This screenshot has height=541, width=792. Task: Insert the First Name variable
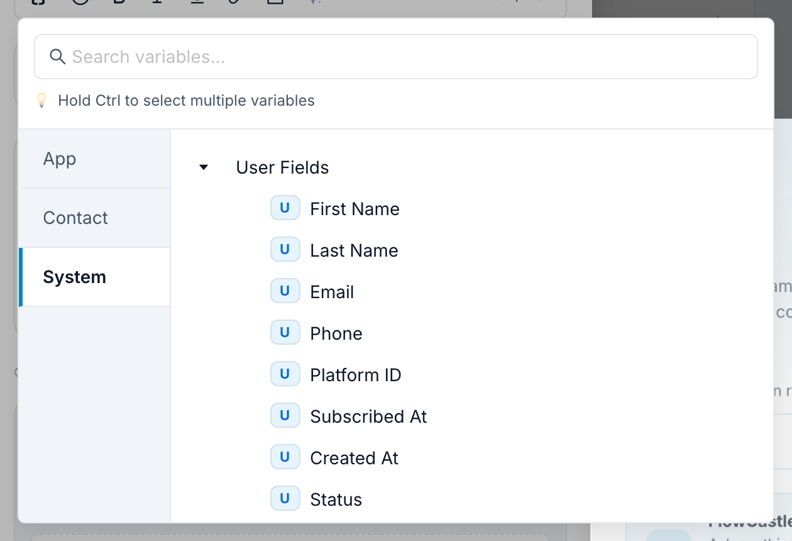(x=355, y=209)
